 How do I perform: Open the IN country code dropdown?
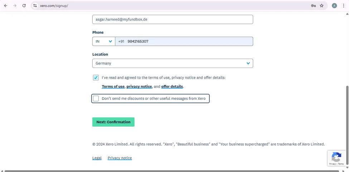coord(104,41)
